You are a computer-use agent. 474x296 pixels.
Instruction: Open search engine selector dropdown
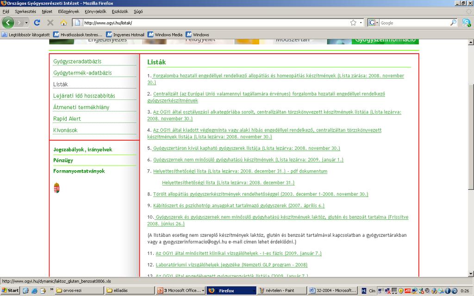[374, 23]
